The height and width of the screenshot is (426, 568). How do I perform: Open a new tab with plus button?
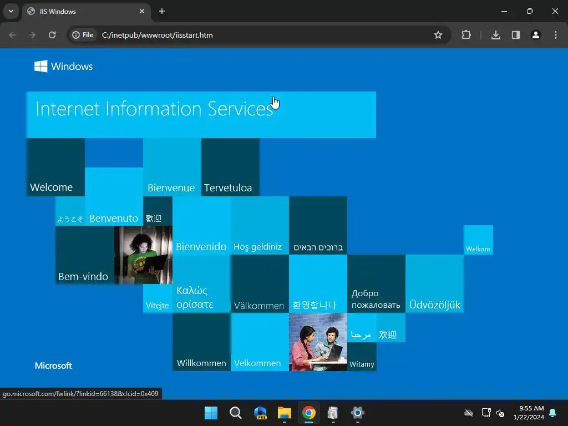(162, 11)
